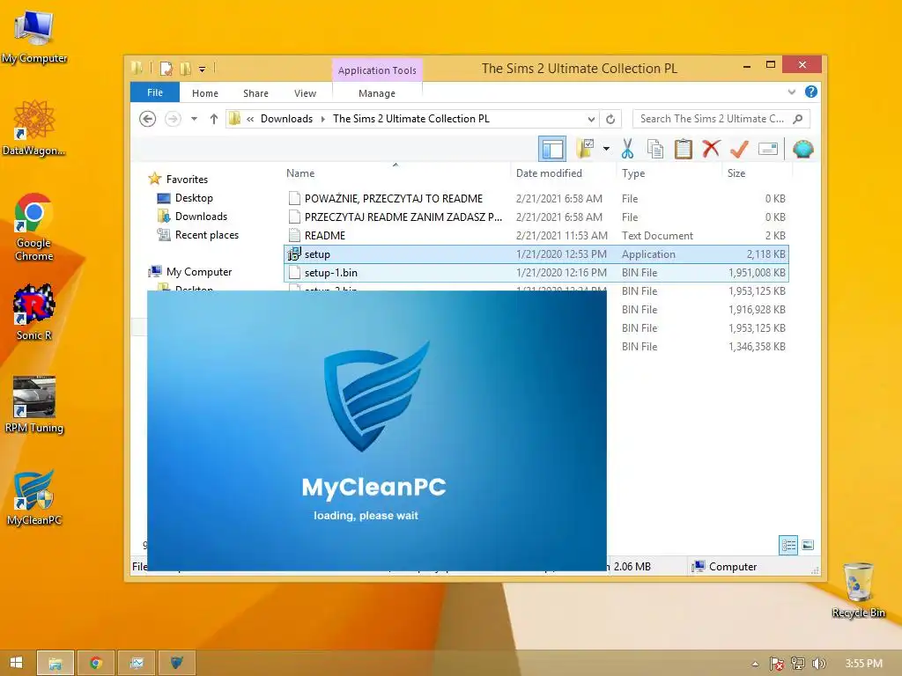Click the Quick Access properties icon in title bar
The width and height of the screenshot is (902, 676).
tap(166, 69)
